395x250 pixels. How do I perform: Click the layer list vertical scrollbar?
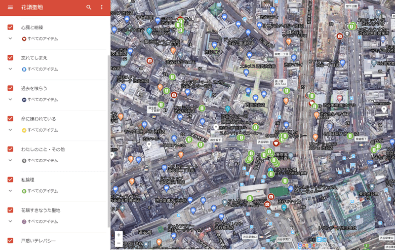pos(109,141)
